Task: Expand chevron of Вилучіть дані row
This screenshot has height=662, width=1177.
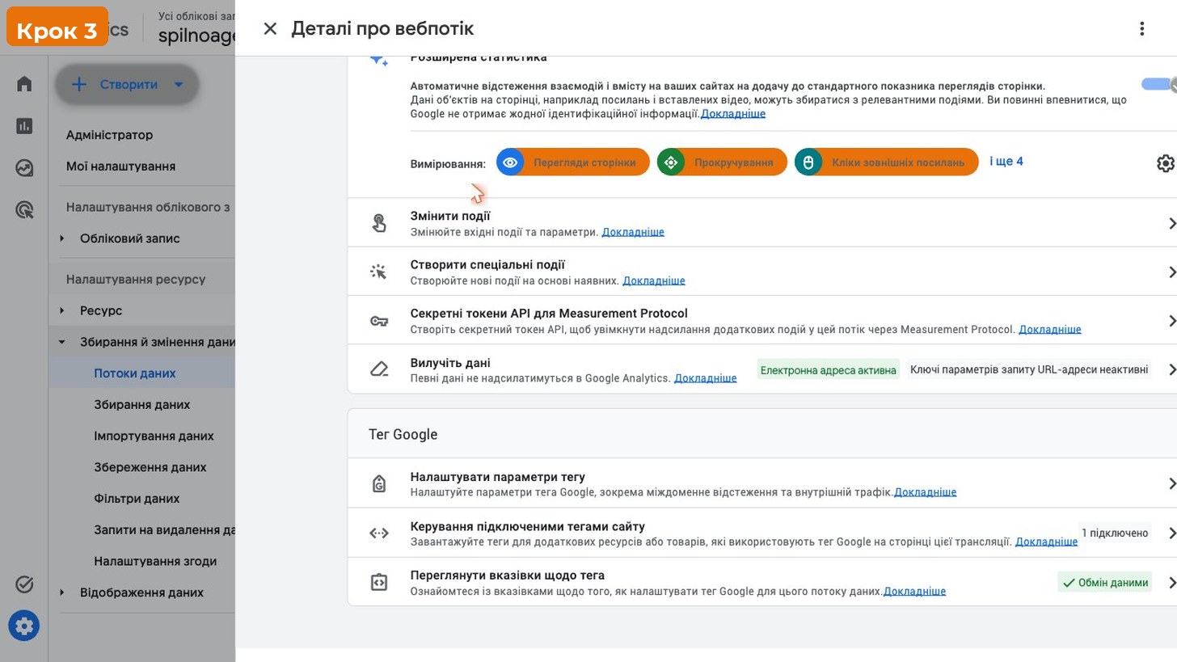Action: click(1171, 369)
